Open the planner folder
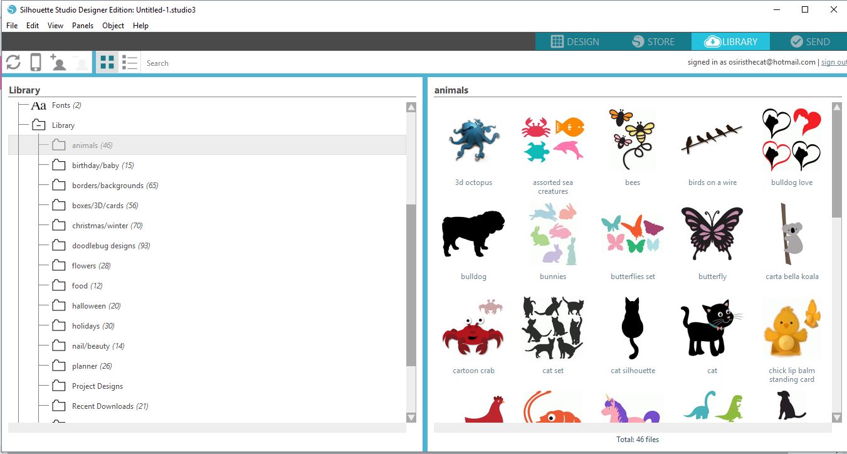Screen dimensions: 847x454 [92, 366]
